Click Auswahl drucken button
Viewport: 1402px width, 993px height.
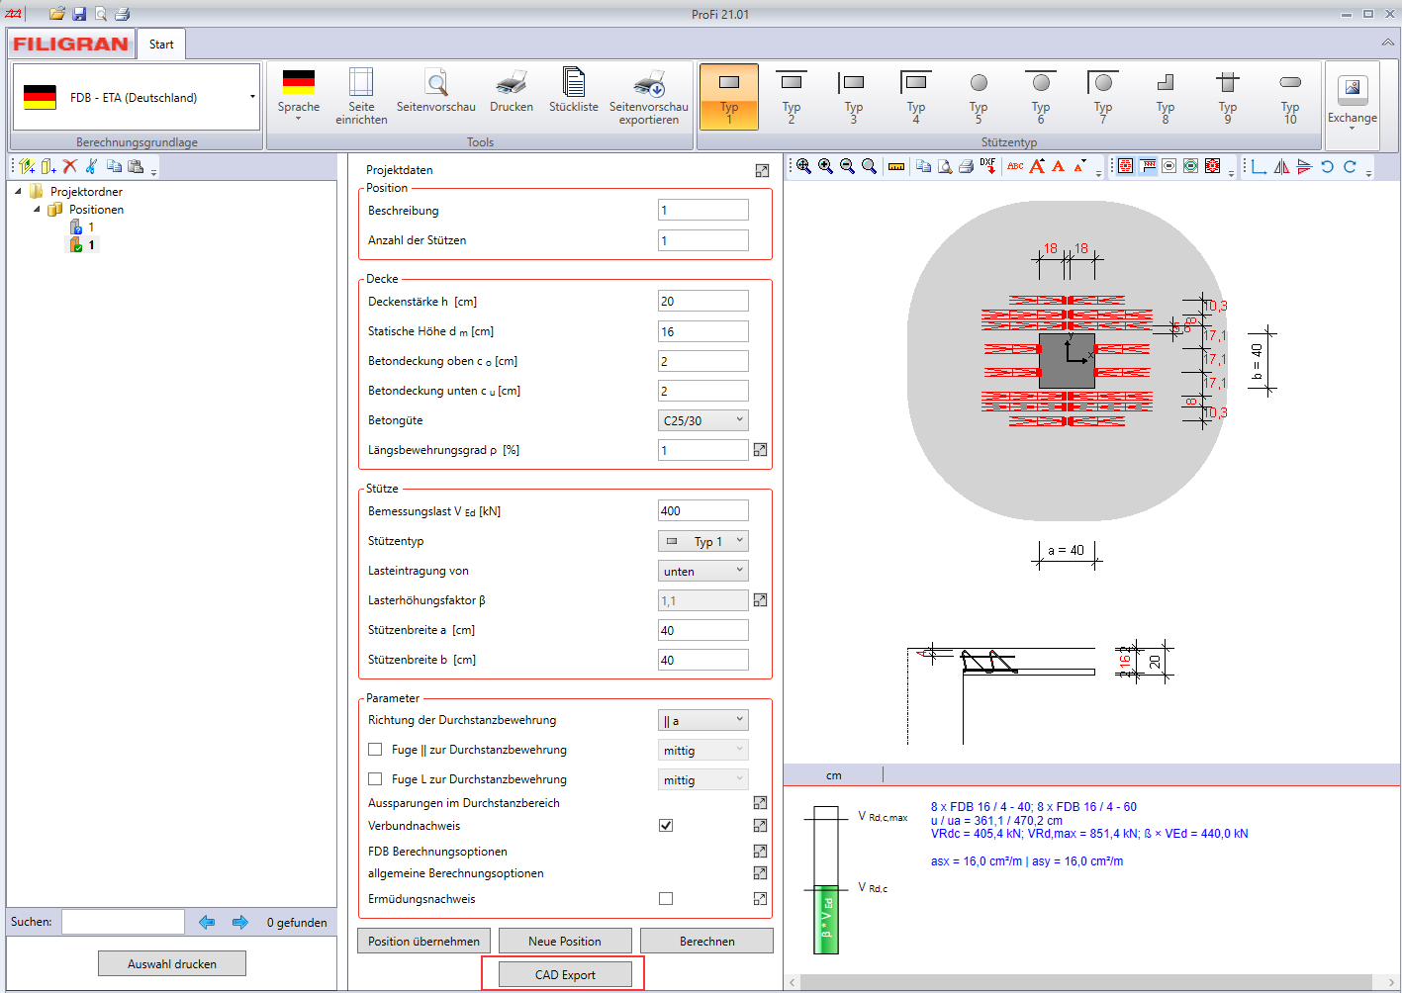point(172,963)
